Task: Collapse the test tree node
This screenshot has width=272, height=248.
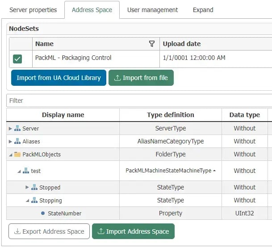Action: pos(19,171)
